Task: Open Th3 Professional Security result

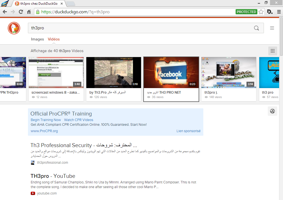Action: pos(84,145)
